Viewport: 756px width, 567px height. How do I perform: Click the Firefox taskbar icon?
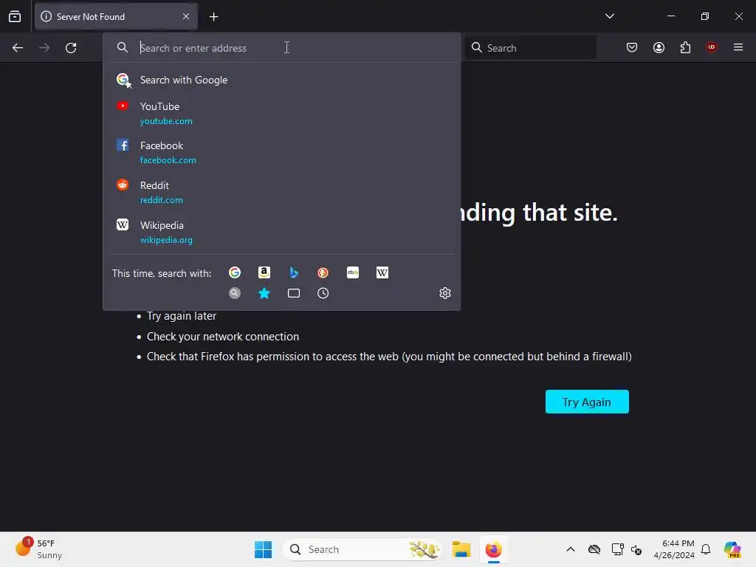point(493,549)
